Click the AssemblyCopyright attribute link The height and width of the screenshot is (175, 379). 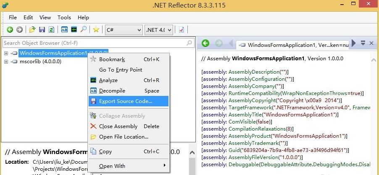pyautogui.click(x=252, y=100)
